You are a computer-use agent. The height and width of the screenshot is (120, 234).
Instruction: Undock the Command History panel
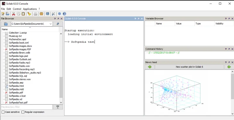coord(229,49)
